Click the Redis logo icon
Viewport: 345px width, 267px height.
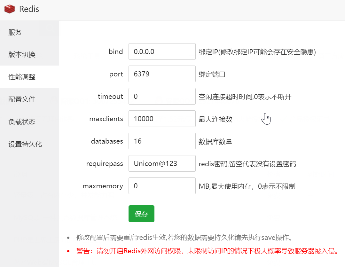coord(10,9)
